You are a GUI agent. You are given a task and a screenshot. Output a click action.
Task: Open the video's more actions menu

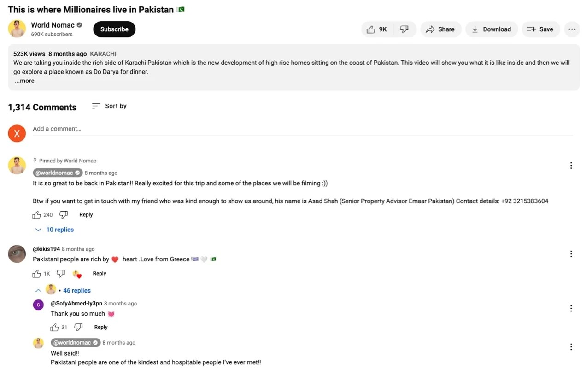tap(572, 29)
